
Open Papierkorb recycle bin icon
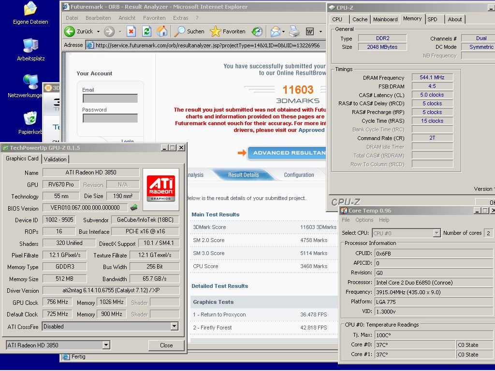pyautogui.click(x=30, y=123)
